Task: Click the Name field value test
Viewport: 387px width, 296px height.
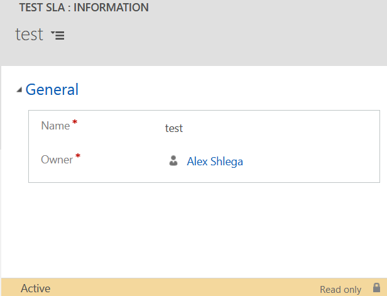Action: click(x=174, y=128)
